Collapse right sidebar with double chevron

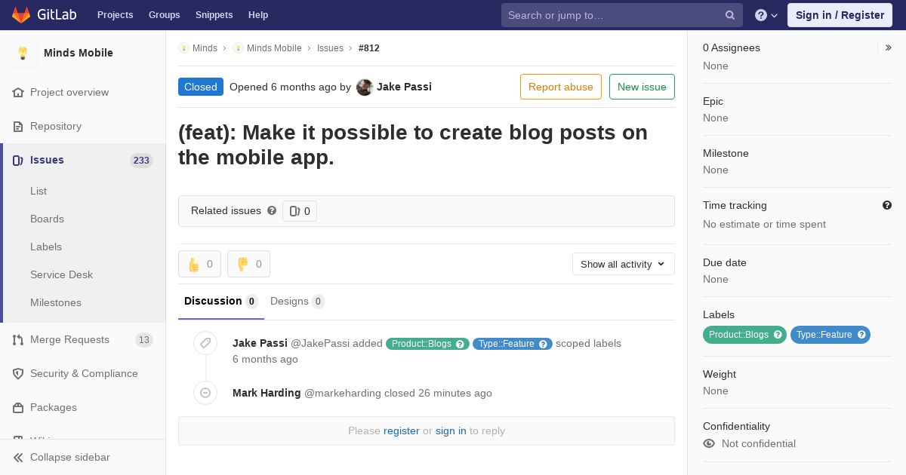[889, 47]
